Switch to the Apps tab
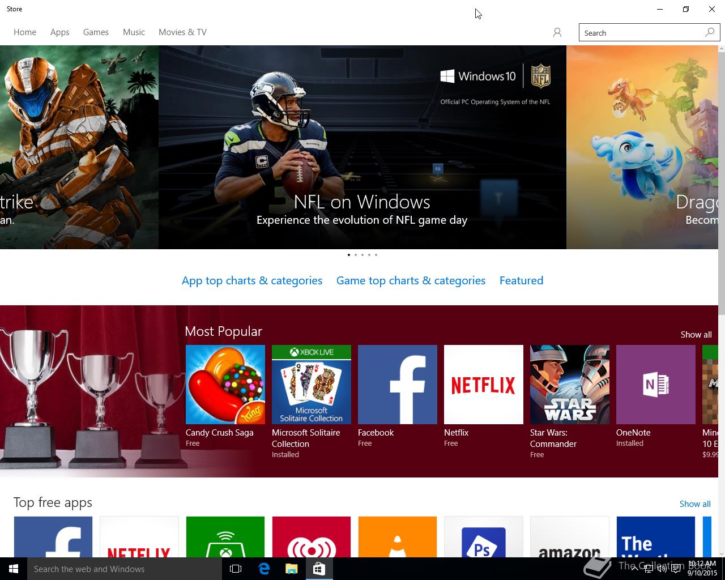The image size is (725, 580). [59, 32]
